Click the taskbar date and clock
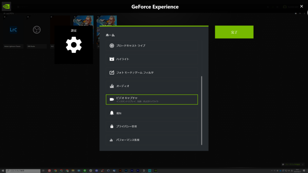 297,171
